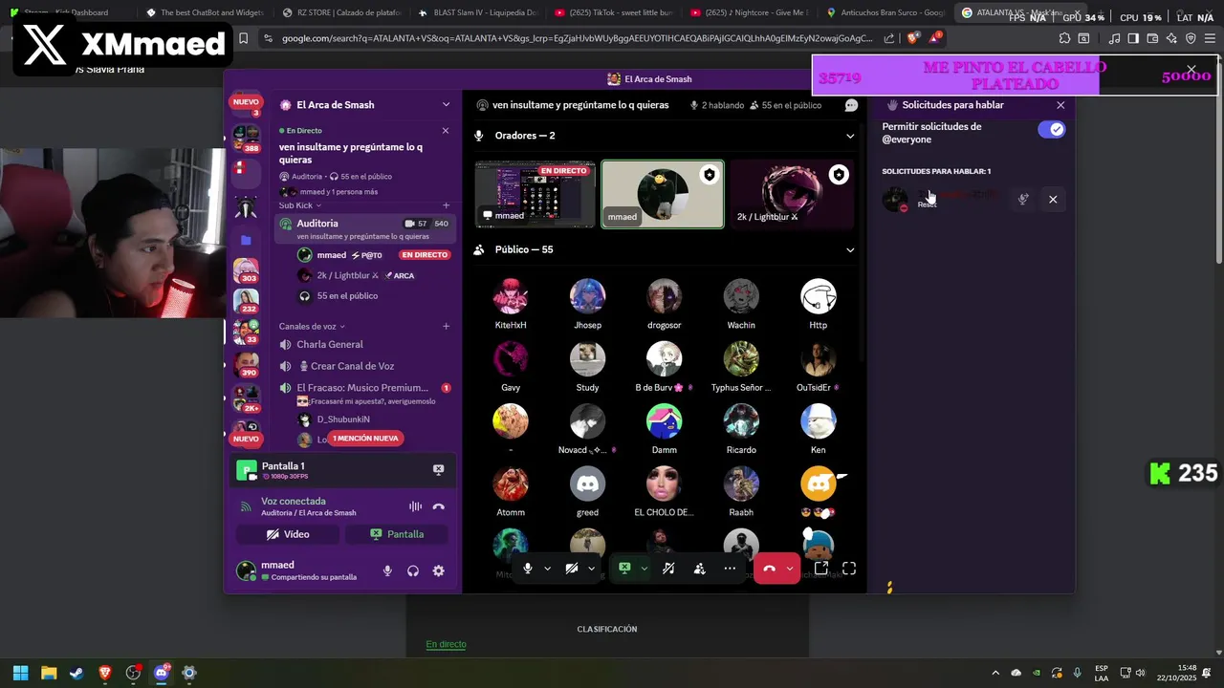Pop out the stage window

820,568
